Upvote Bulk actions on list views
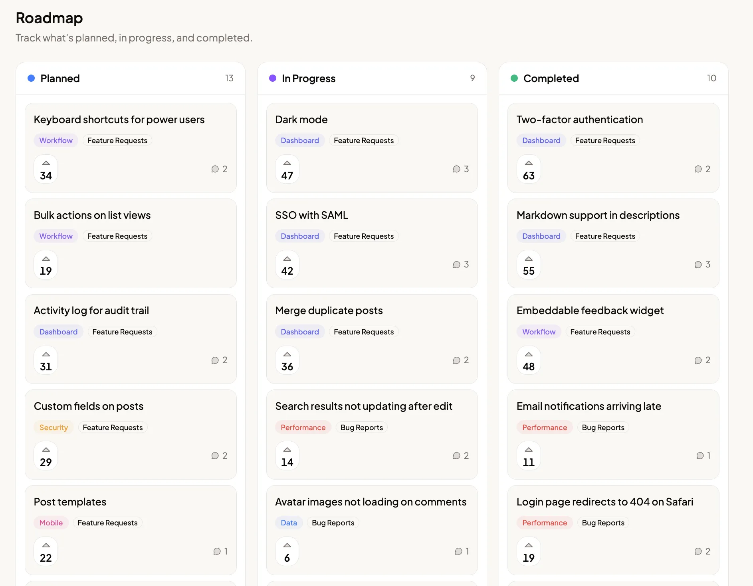This screenshot has width=753, height=586. (46, 265)
